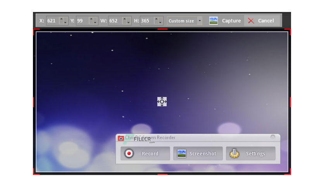The width and height of the screenshot is (324, 187).
Task: Cancel the region selection
Action: coord(262,21)
